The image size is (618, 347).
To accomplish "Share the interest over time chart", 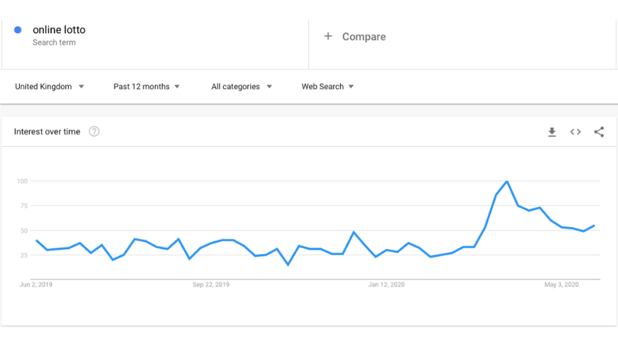I will [x=599, y=132].
